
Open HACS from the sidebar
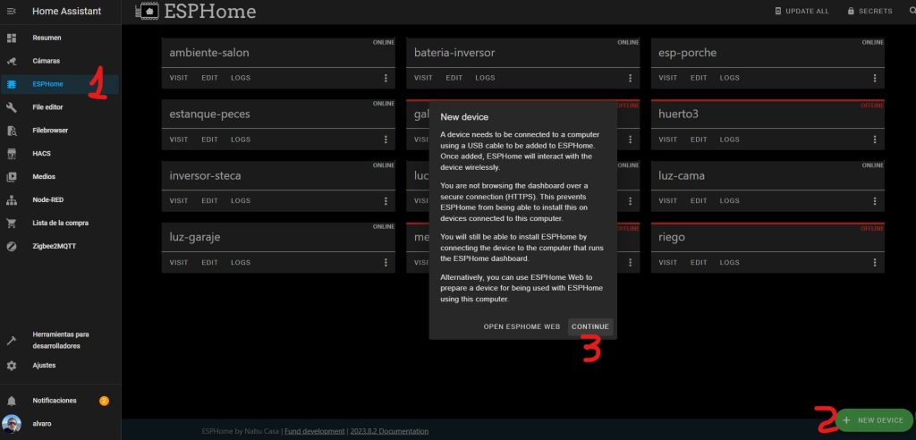tap(41, 154)
